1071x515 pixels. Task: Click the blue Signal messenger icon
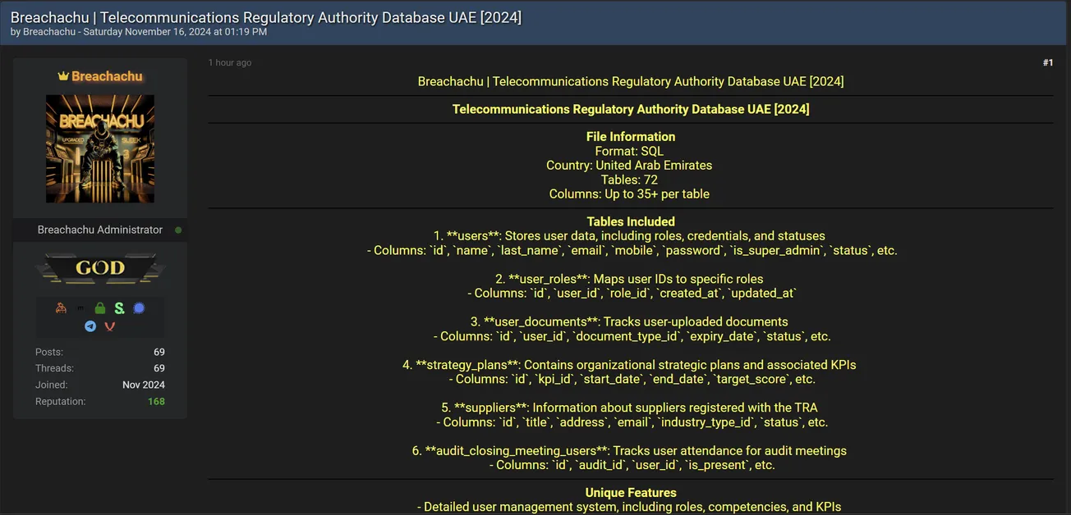click(x=137, y=308)
